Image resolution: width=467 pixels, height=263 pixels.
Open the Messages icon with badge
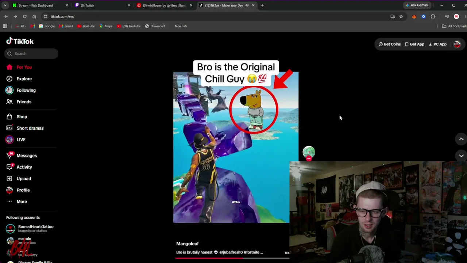click(9, 156)
